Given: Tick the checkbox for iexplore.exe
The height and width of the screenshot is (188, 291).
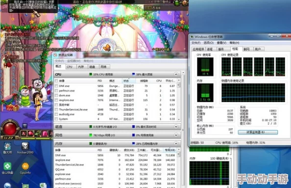Looking at the screenshot, I should 56,100.
